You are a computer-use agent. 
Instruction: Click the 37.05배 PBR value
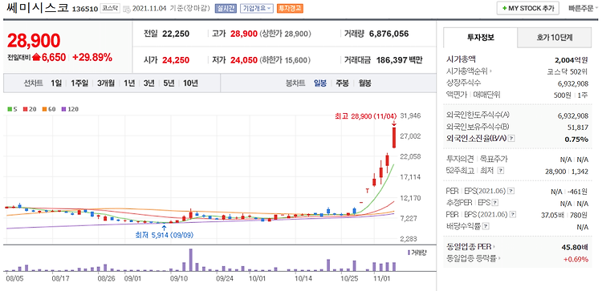pyautogui.click(x=552, y=215)
